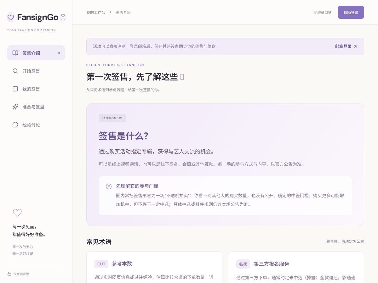Go to 开始签售 in sidebar

tap(36, 71)
